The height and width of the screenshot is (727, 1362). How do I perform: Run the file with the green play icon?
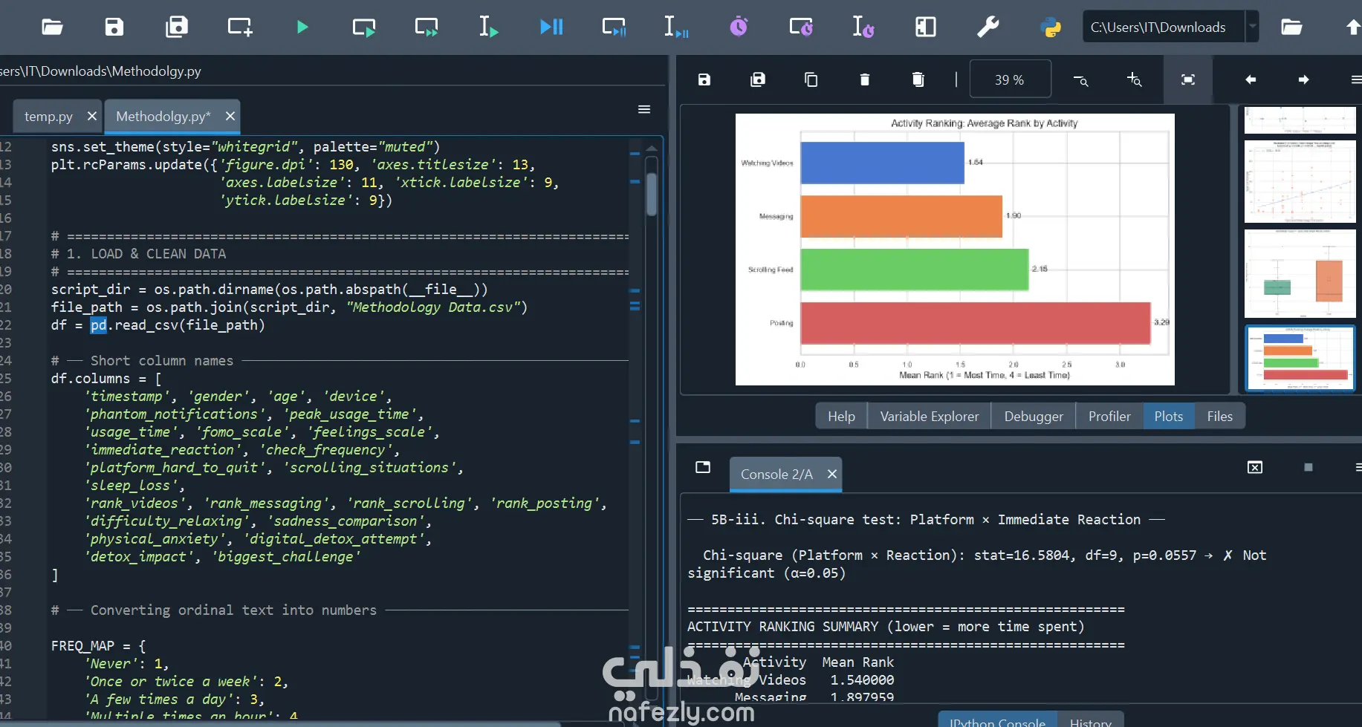302,27
